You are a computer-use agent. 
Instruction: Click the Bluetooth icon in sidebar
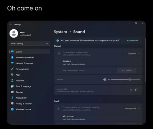click(12, 57)
